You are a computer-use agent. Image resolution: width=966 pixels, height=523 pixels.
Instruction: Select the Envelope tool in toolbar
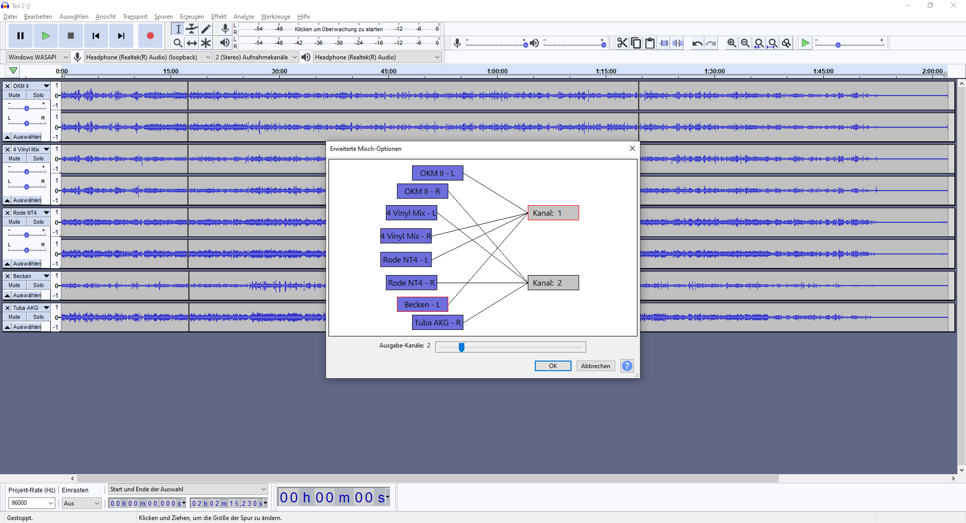point(192,29)
